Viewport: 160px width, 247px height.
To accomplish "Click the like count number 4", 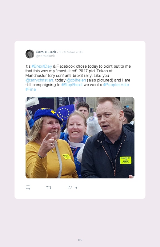I will click(76, 187).
